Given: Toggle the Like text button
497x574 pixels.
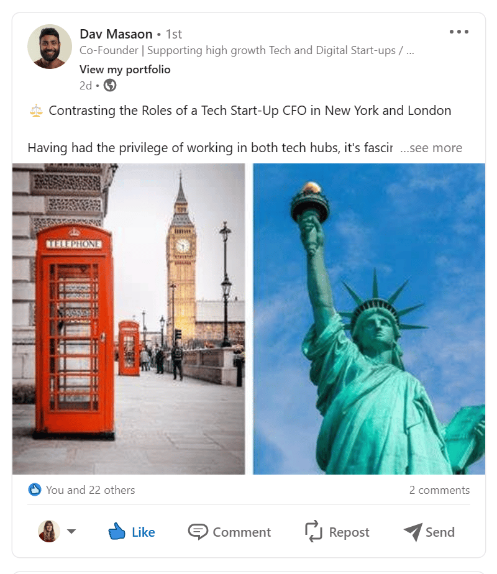Looking at the screenshot, I should click(143, 532).
